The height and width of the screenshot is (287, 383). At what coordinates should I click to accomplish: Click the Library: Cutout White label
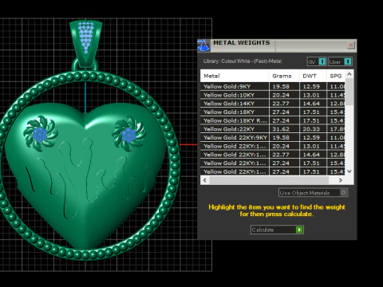(243, 61)
